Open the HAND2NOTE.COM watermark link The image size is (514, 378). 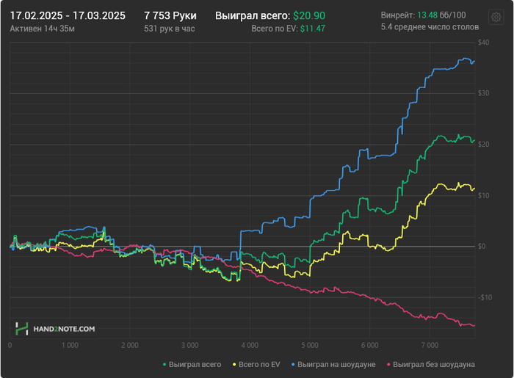click(x=64, y=329)
